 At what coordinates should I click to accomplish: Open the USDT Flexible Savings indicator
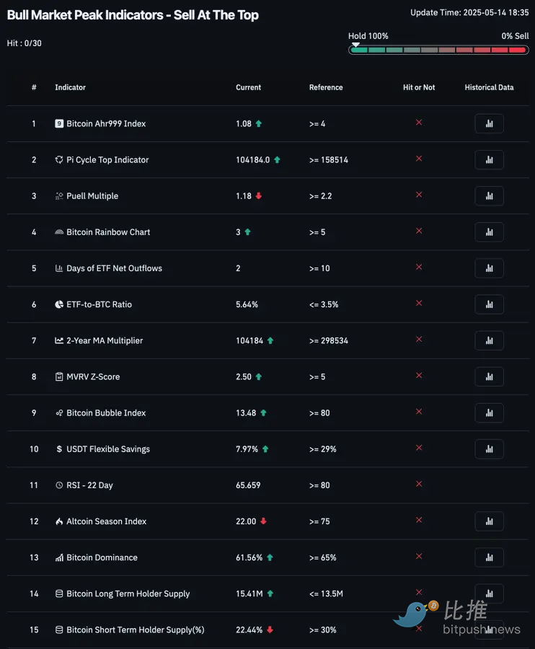tap(108, 449)
